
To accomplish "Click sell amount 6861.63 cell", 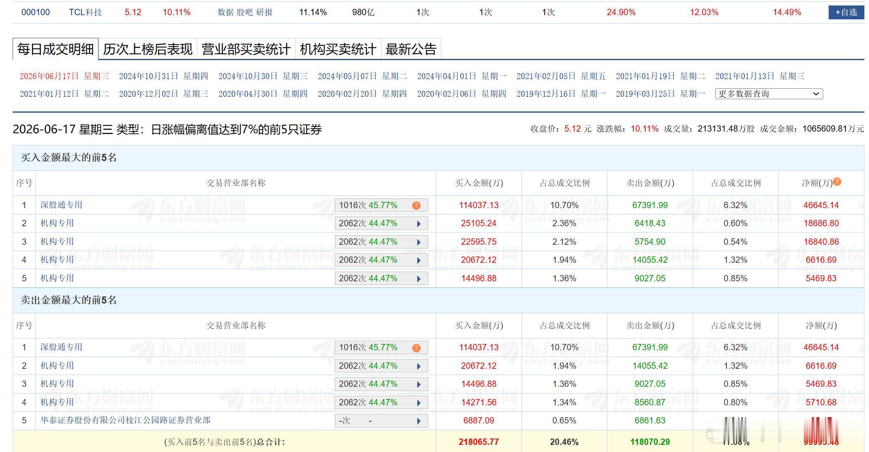I will click(x=650, y=420).
